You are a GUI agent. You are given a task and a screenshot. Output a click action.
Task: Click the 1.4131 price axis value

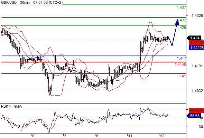[x=197, y=66]
